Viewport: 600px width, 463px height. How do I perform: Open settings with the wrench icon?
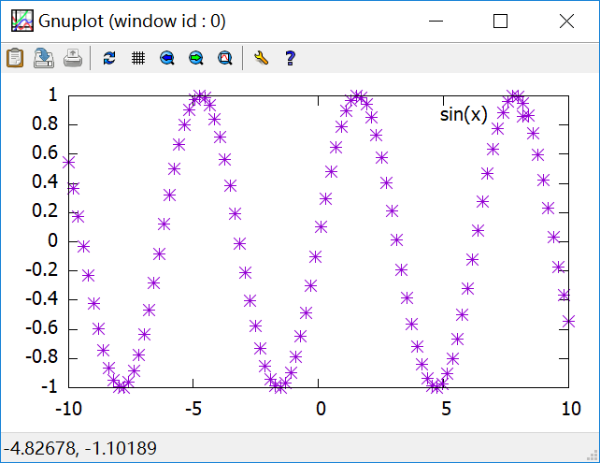pos(261,58)
